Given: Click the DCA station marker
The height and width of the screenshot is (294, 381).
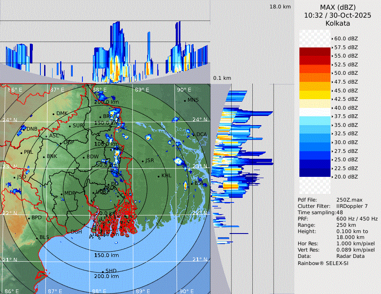Looking at the screenshot, I should point(194,134).
